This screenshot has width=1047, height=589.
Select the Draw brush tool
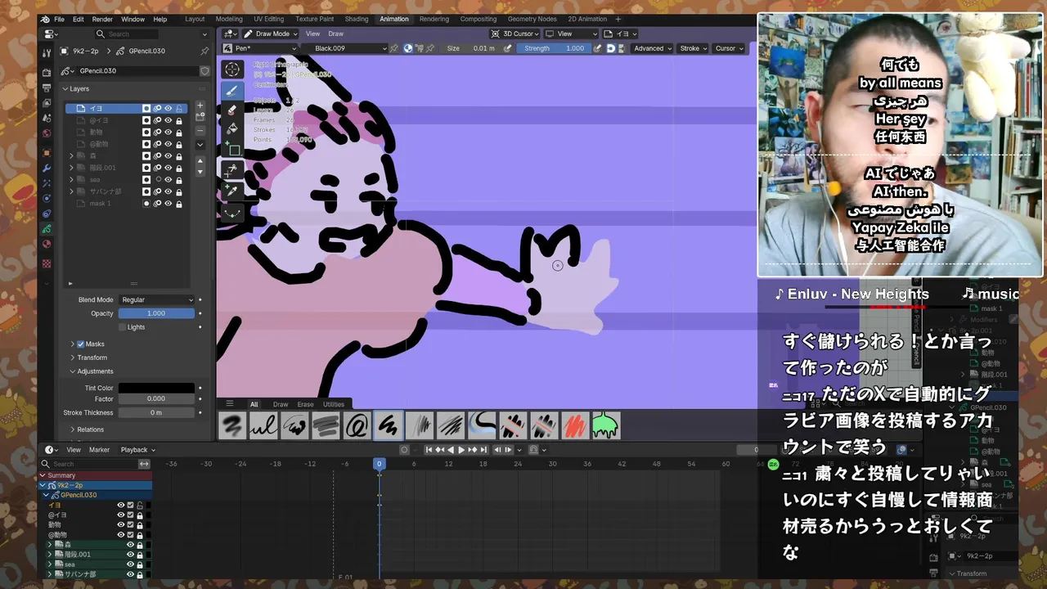pos(232,91)
